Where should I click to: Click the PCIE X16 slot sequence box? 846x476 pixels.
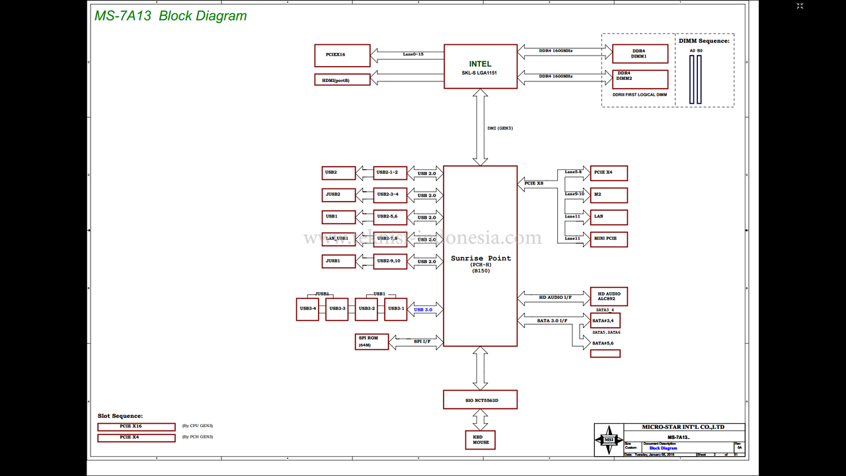tap(136, 426)
